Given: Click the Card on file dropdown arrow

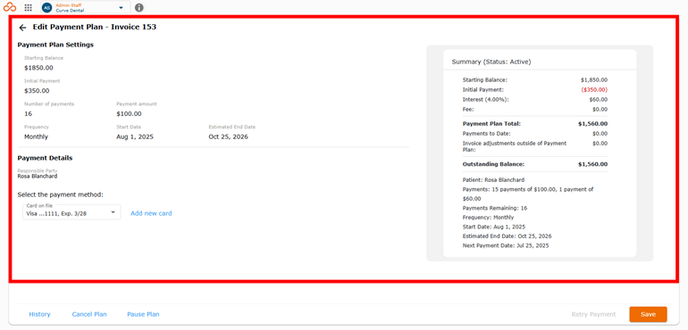Looking at the screenshot, I should coord(113,212).
